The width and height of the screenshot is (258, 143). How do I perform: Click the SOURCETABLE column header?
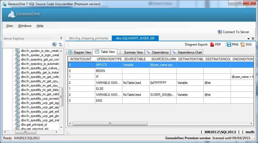[136, 59]
